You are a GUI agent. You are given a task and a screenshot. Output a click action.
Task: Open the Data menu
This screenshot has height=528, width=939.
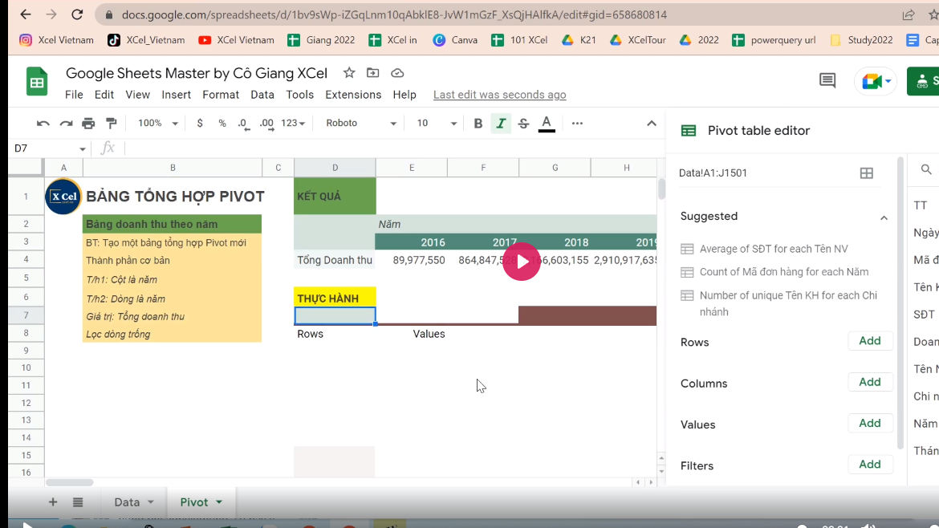[262, 95]
